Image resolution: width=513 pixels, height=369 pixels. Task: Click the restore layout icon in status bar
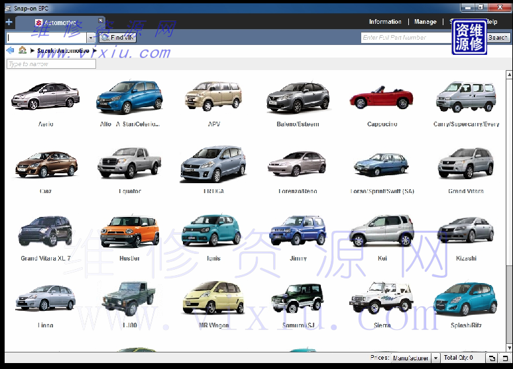492,358
